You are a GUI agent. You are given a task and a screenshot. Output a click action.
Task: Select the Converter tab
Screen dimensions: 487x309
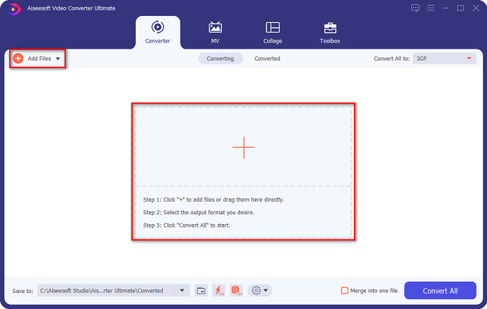pyautogui.click(x=157, y=32)
